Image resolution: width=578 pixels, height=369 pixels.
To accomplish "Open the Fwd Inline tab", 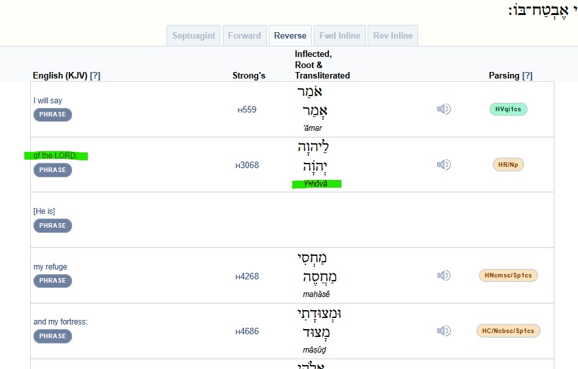I will (x=339, y=36).
